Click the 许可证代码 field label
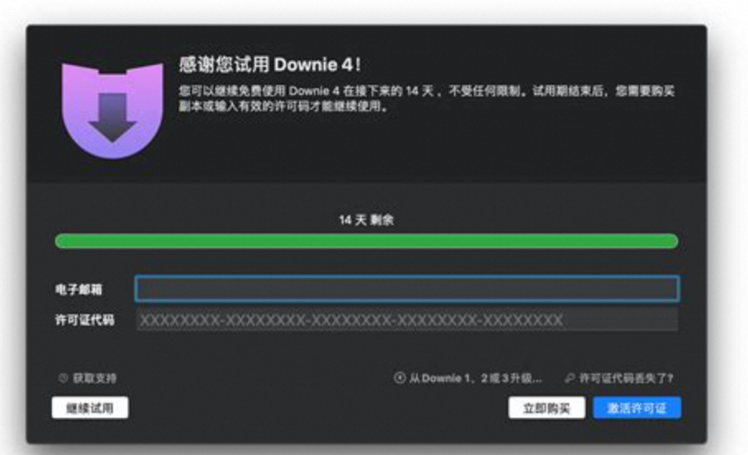Viewport: 748px width, 455px height. coord(85,320)
